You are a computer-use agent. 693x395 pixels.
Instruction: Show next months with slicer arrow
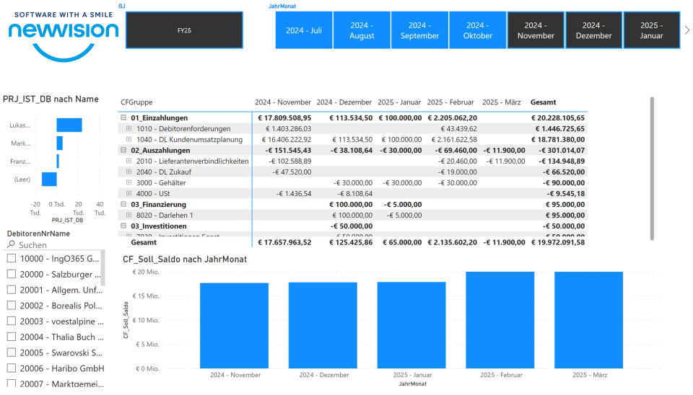tap(687, 30)
